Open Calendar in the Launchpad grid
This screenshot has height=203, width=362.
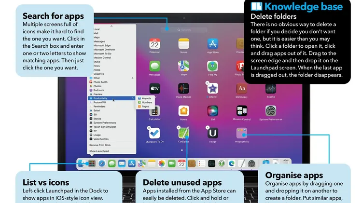pos(154,44)
